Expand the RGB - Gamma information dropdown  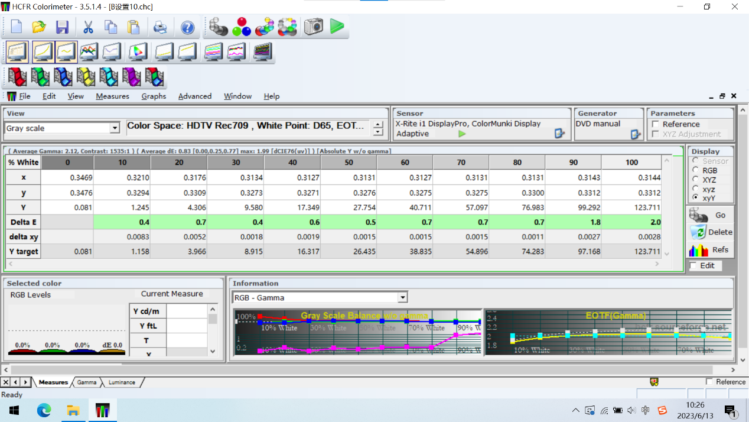tap(402, 298)
